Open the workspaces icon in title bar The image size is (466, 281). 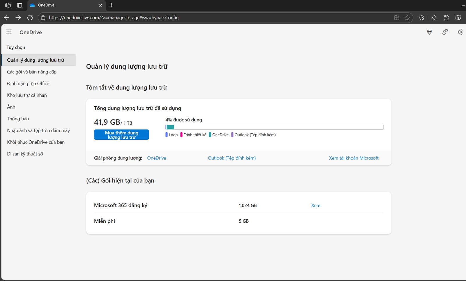[x=8, y=5]
